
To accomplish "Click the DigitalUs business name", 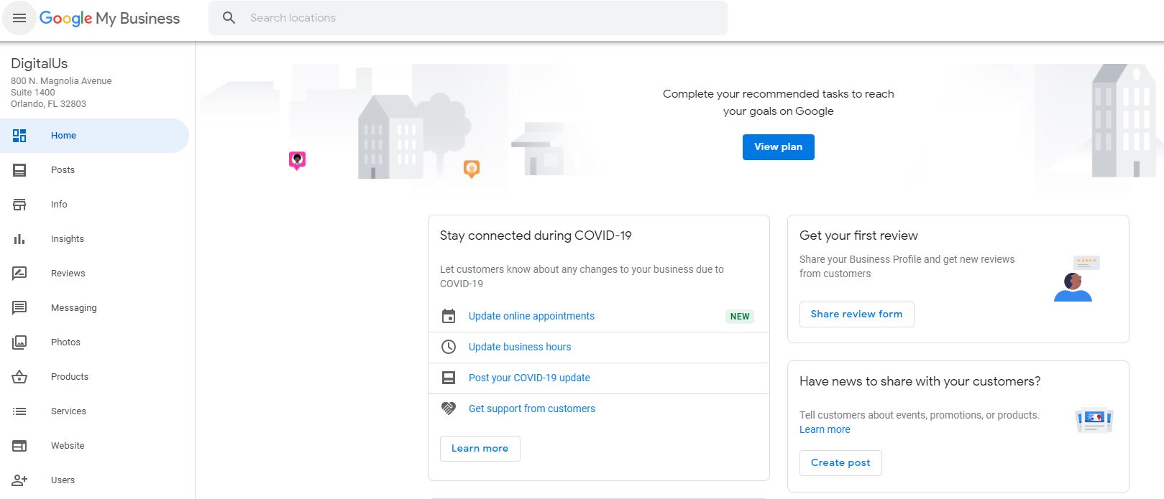I will pyautogui.click(x=40, y=64).
